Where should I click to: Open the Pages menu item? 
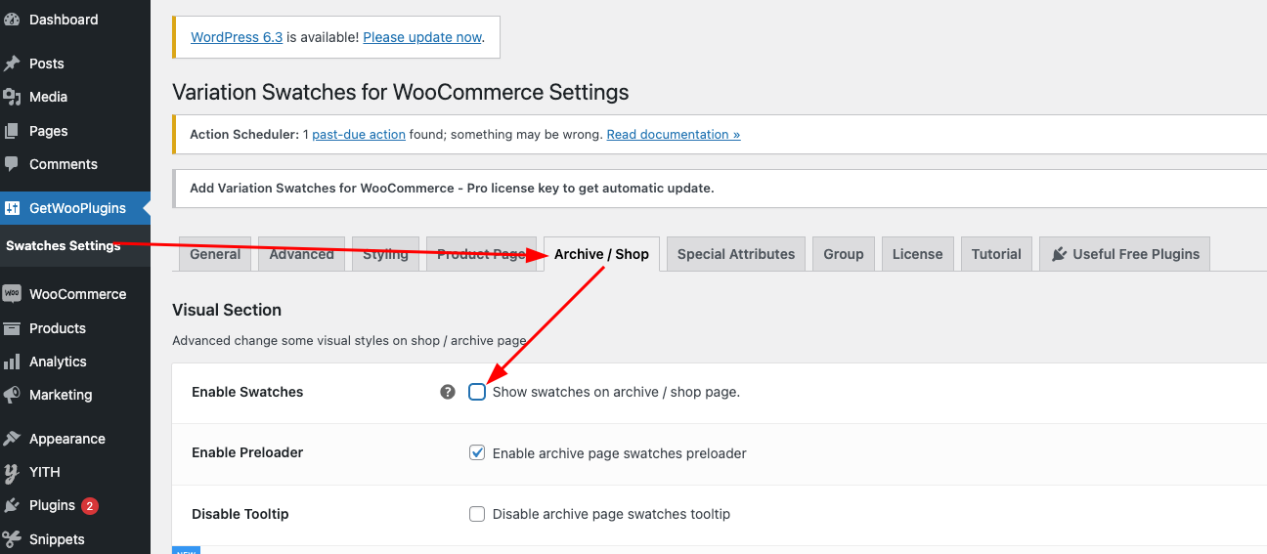point(75,131)
